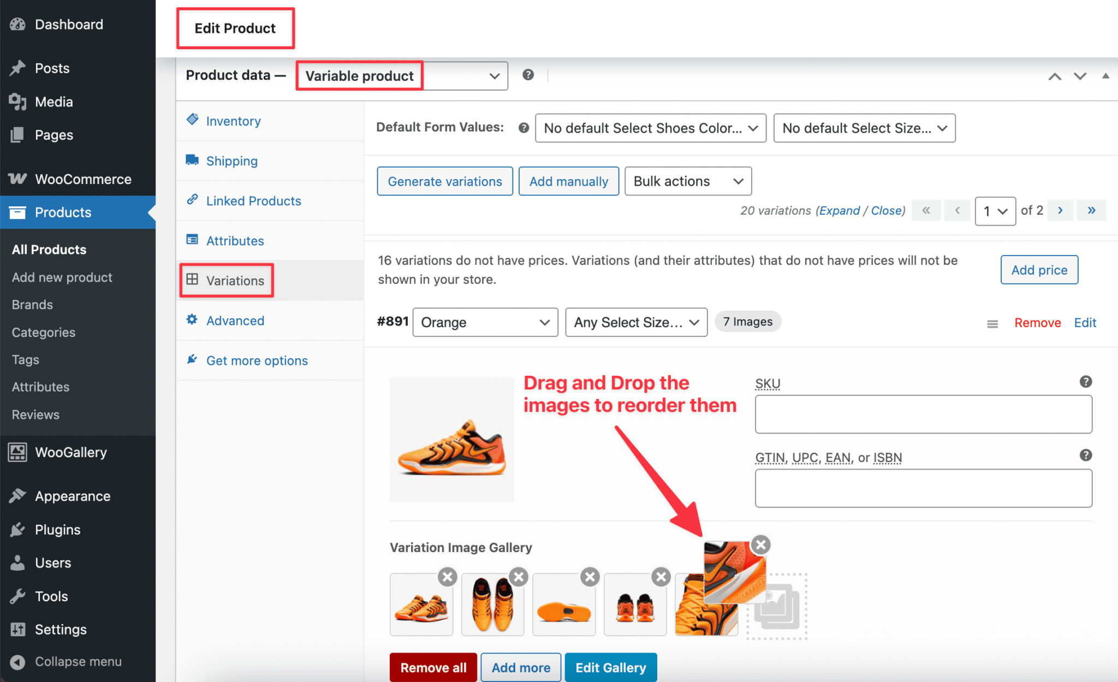The width and height of the screenshot is (1118, 682).
Task: Open the WooGallery plugin icon
Action: 17,452
